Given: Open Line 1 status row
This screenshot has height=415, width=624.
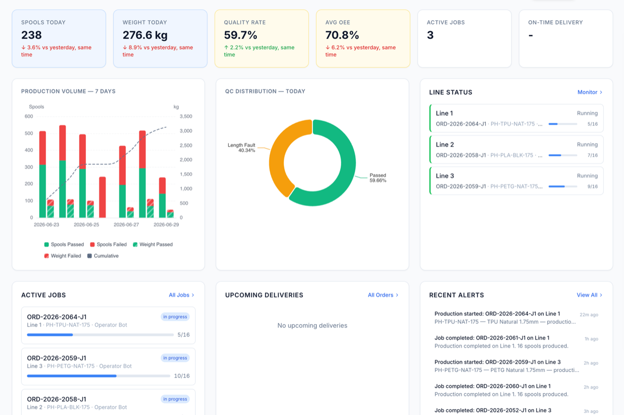Looking at the screenshot, I should pos(516,118).
